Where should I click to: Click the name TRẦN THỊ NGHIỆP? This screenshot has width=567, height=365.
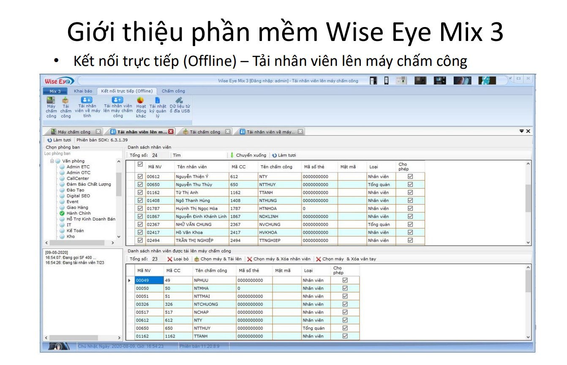click(195, 240)
